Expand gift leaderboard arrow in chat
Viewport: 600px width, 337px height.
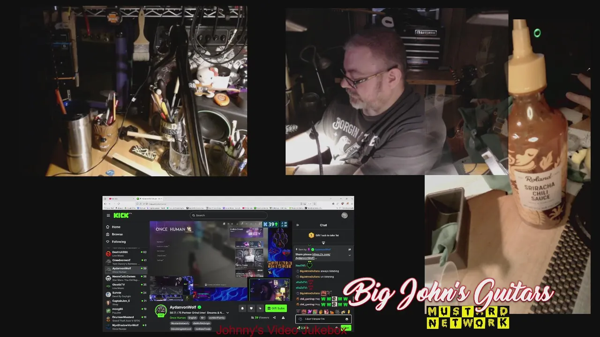coord(323,243)
